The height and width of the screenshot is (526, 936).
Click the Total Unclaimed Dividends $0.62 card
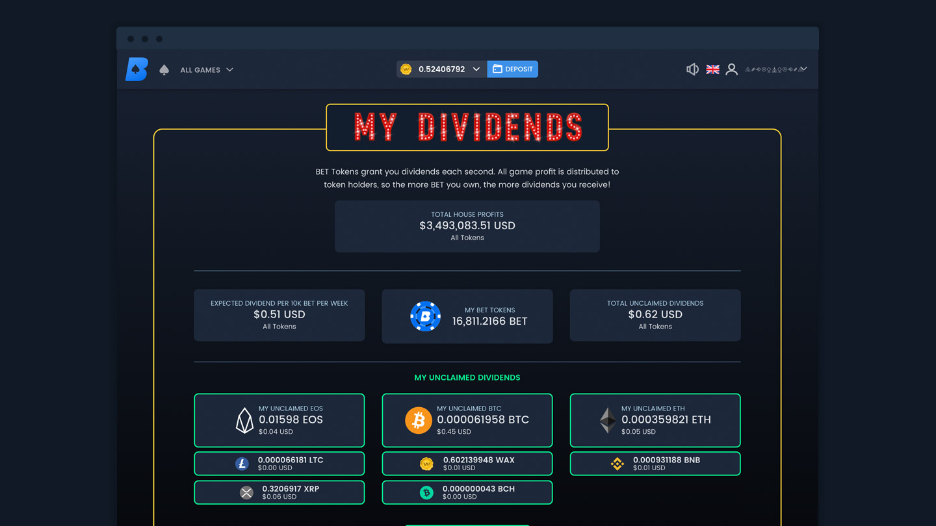pyautogui.click(x=655, y=315)
